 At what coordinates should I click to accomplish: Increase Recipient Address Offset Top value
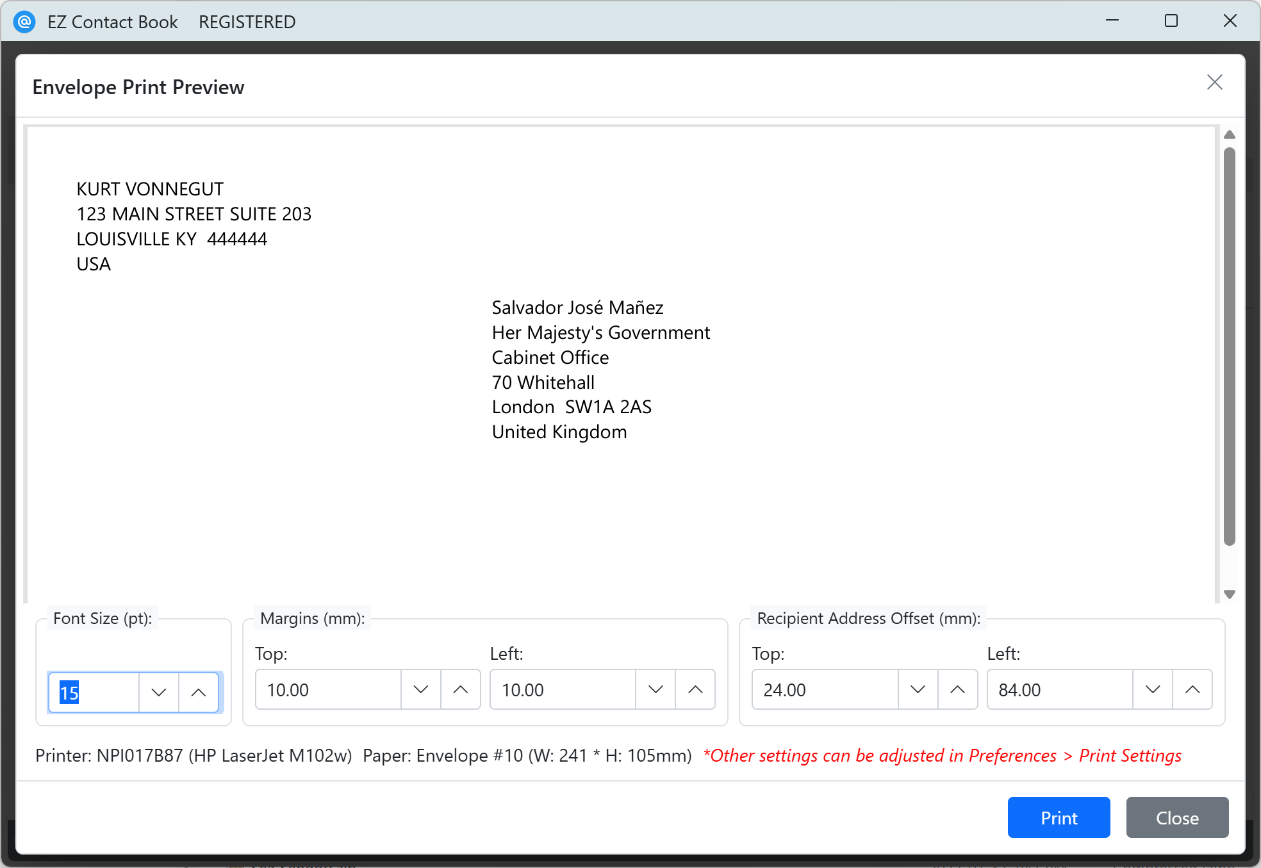[x=957, y=690]
